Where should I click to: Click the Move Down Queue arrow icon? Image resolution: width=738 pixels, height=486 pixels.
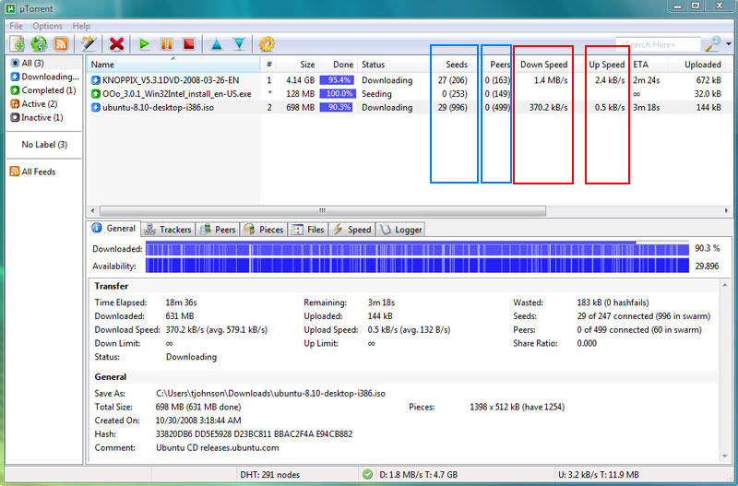click(x=239, y=44)
